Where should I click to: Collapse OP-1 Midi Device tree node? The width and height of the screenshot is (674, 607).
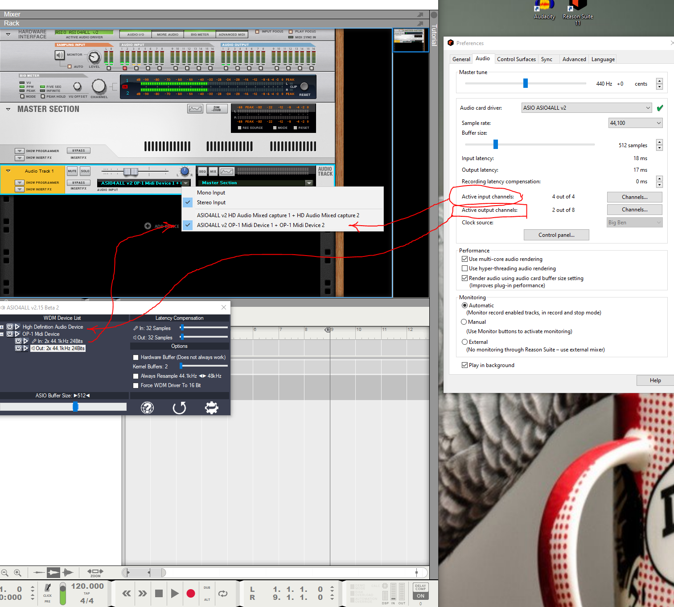click(2, 334)
